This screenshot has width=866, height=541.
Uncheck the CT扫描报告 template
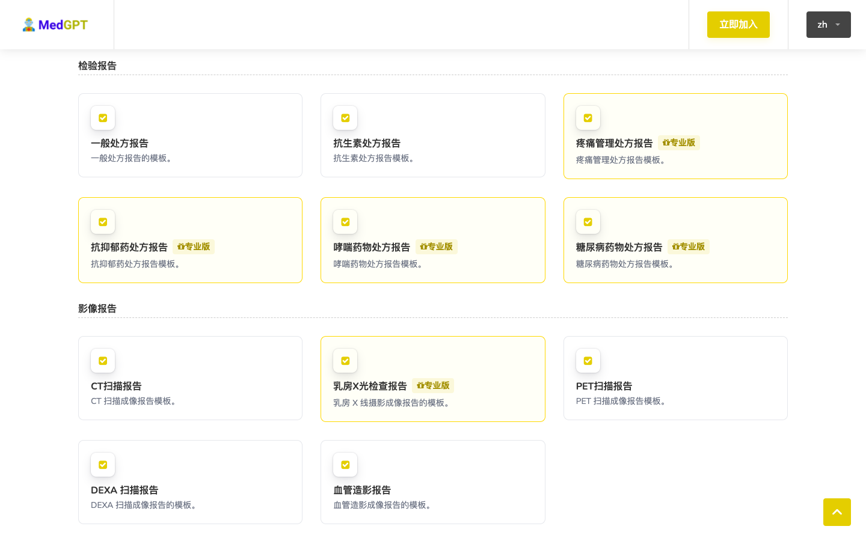click(103, 361)
